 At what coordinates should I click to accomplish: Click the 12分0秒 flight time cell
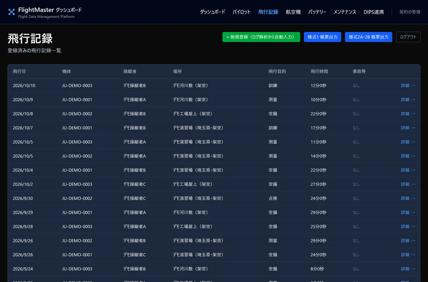[x=319, y=86]
